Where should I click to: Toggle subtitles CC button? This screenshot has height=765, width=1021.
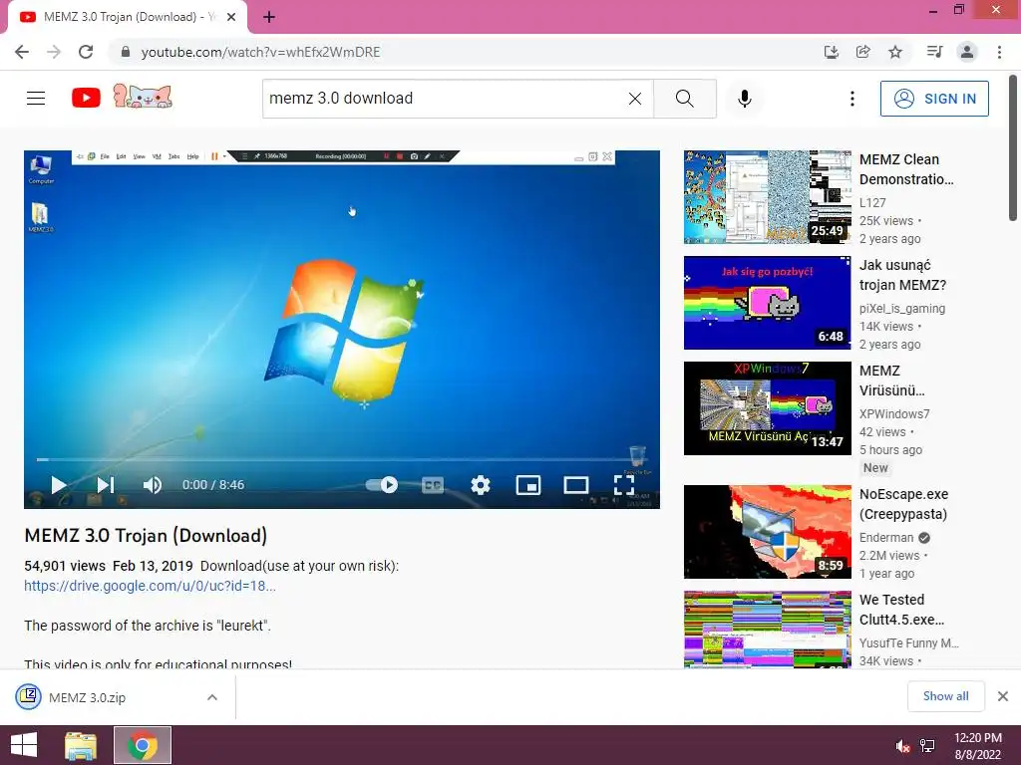click(x=433, y=485)
